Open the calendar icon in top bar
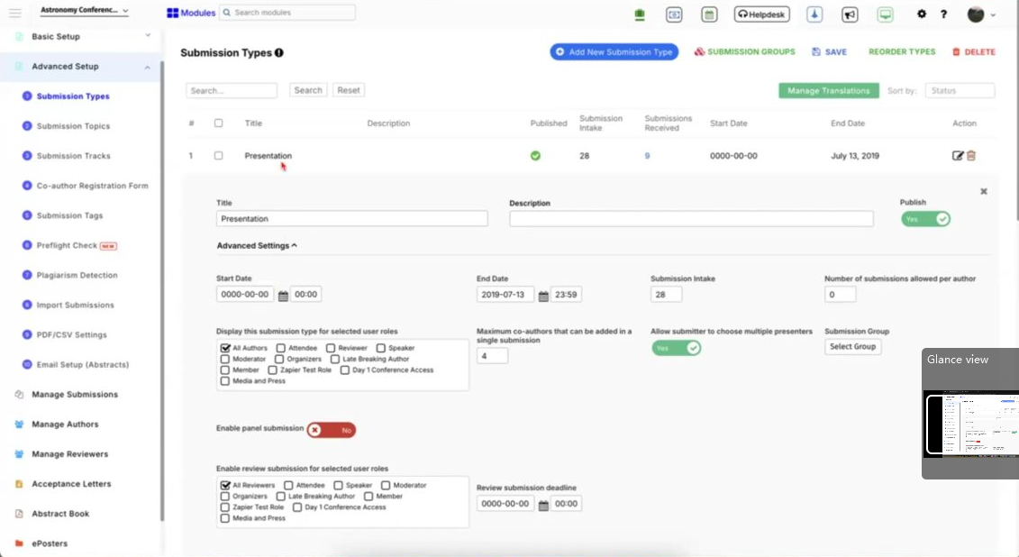This screenshot has height=557, width=1019. [x=709, y=14]
